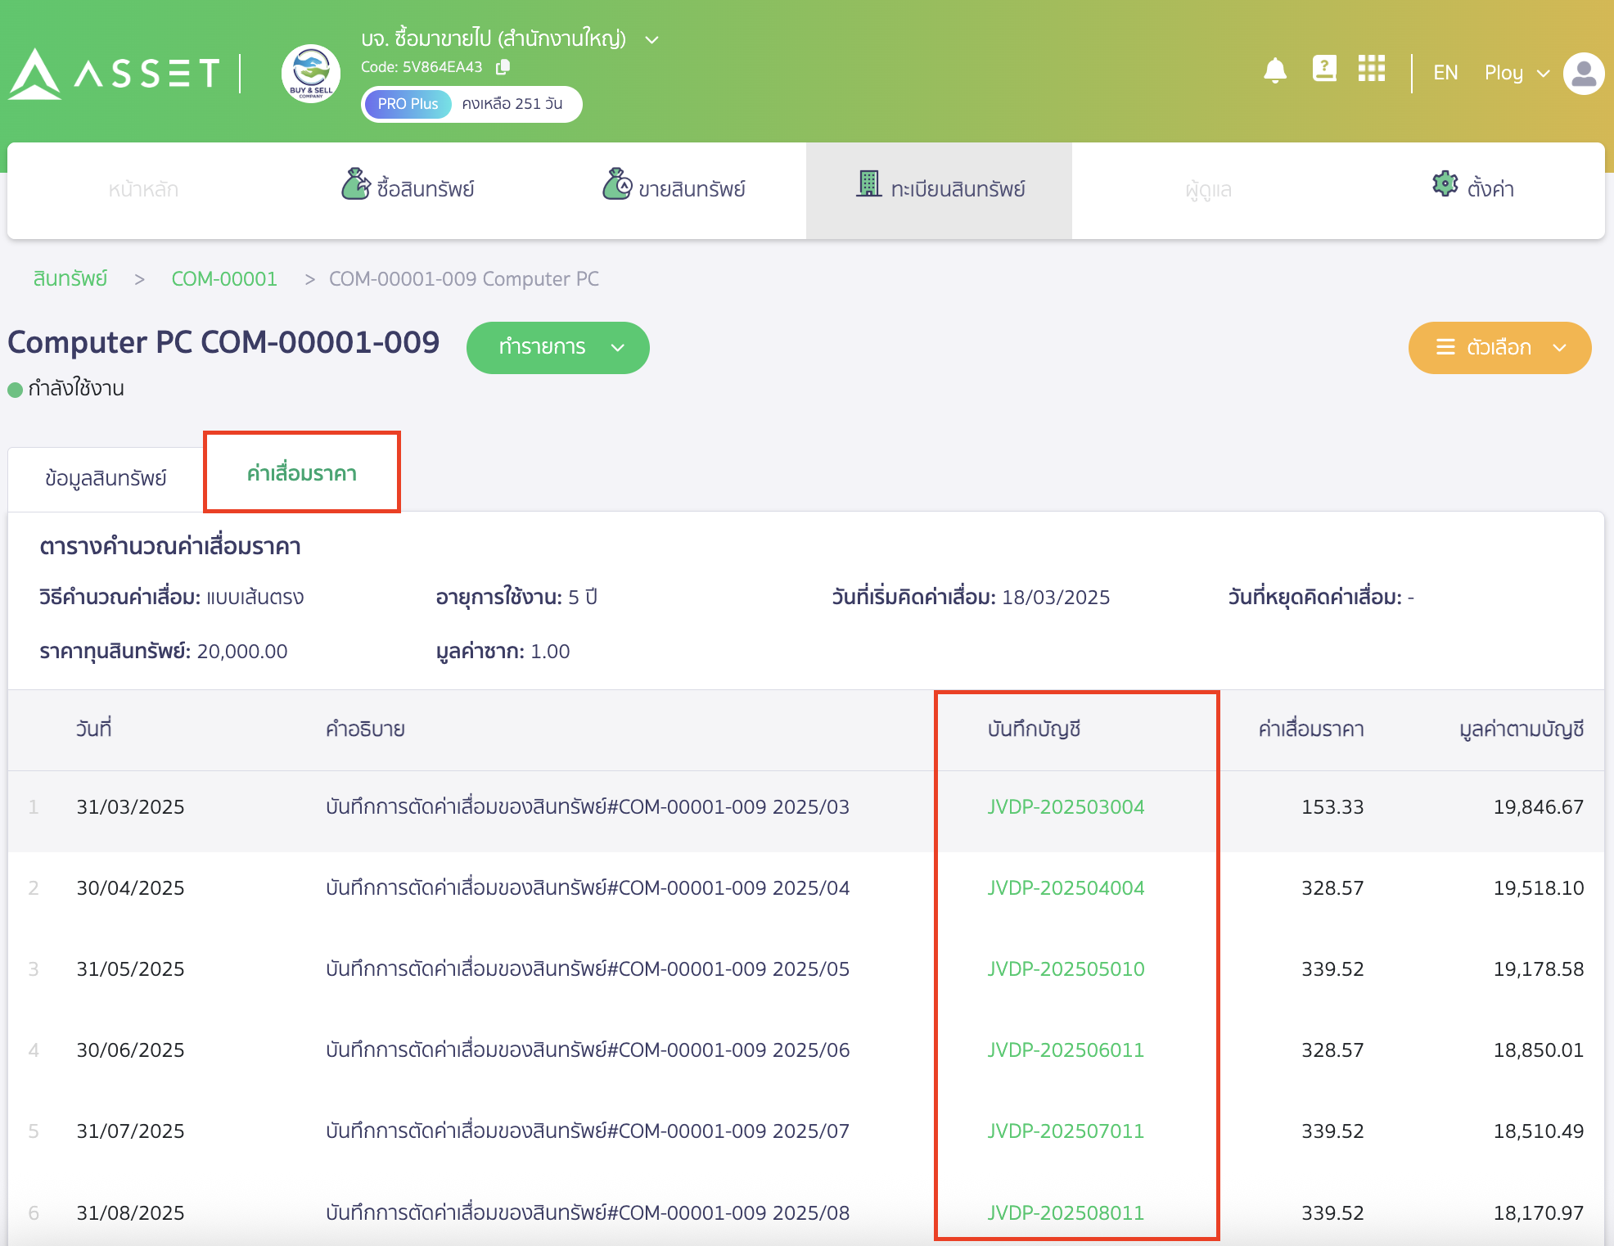This screenshot has height=1246, width=1614.
Task: Click the ASSET logo in header
Action: click(x=115, y=74)
